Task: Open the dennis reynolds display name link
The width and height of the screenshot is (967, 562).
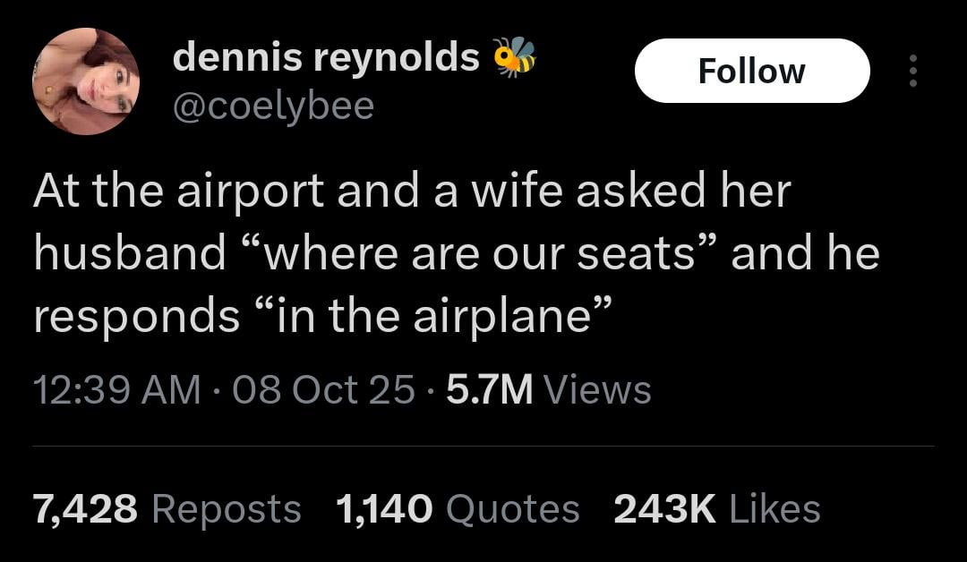Action: pyautogui.click(x=326, y=58)
